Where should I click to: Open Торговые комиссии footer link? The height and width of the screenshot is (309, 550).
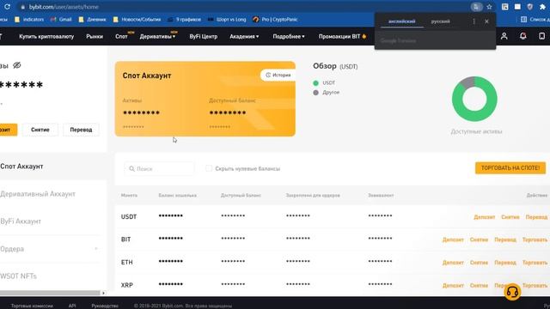(32, 306)
